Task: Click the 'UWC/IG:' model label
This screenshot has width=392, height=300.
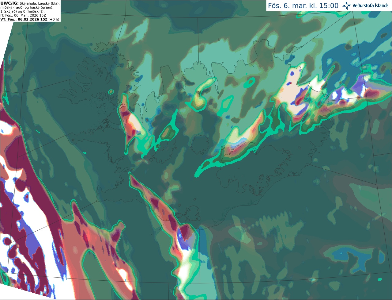Action: click(9, 3)
